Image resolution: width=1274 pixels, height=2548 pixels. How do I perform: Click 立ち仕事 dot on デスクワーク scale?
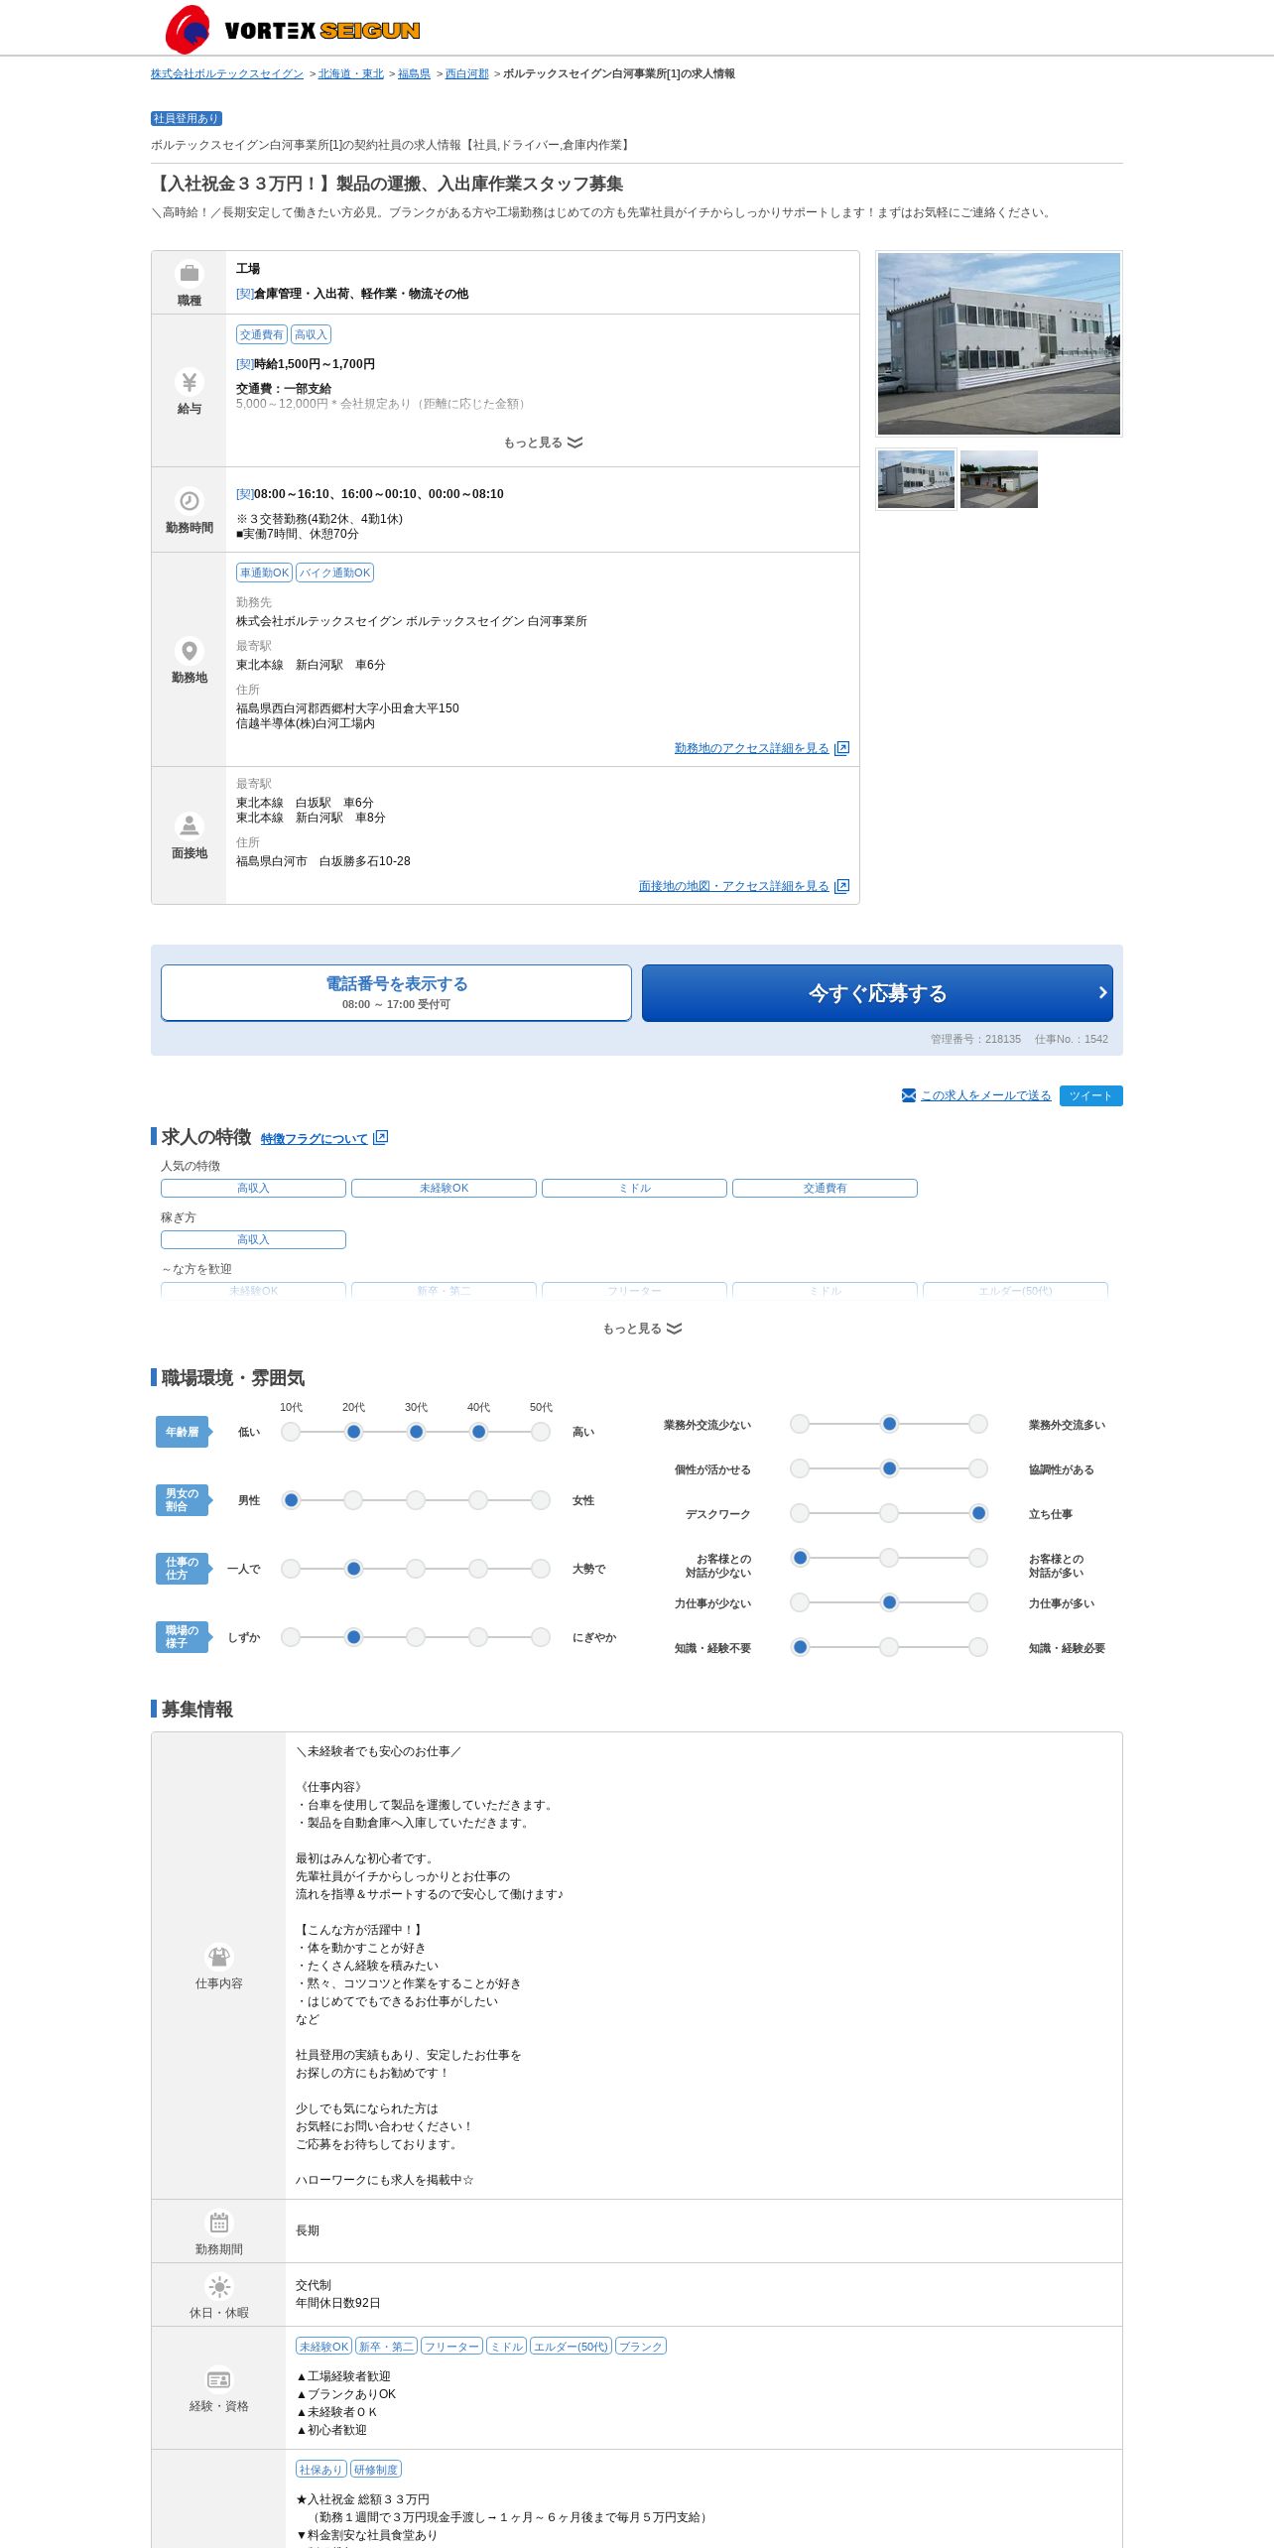click(x=978, y=1513)
